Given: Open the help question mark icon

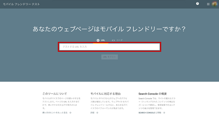Looking at the screenshot, I should pos(197,4).
